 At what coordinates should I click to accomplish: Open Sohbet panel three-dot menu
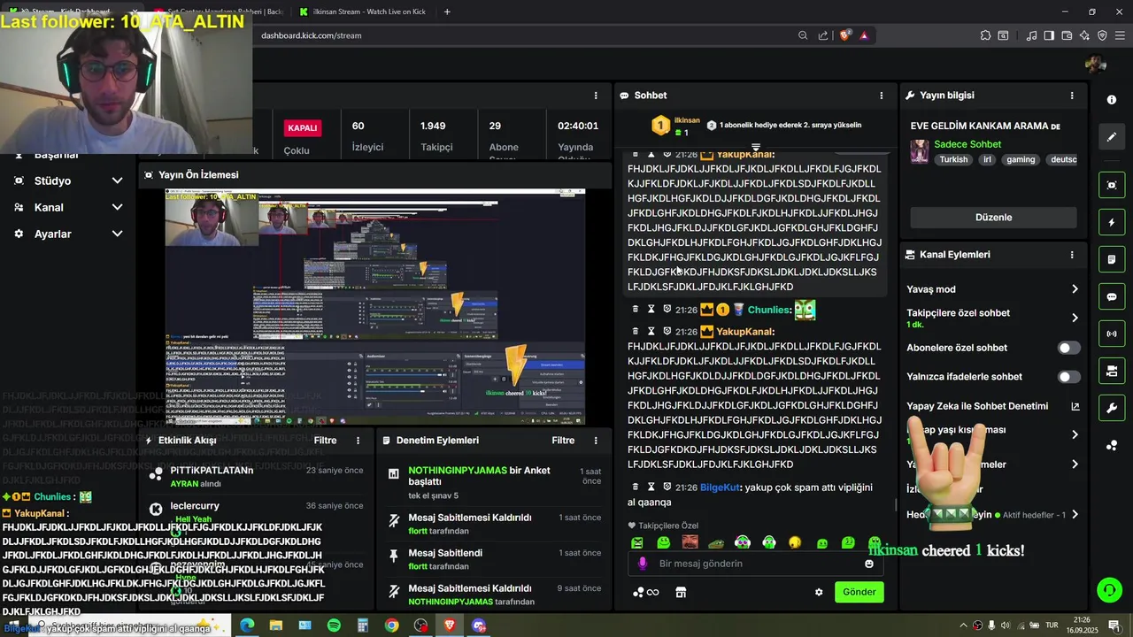(x=881, y=96)
